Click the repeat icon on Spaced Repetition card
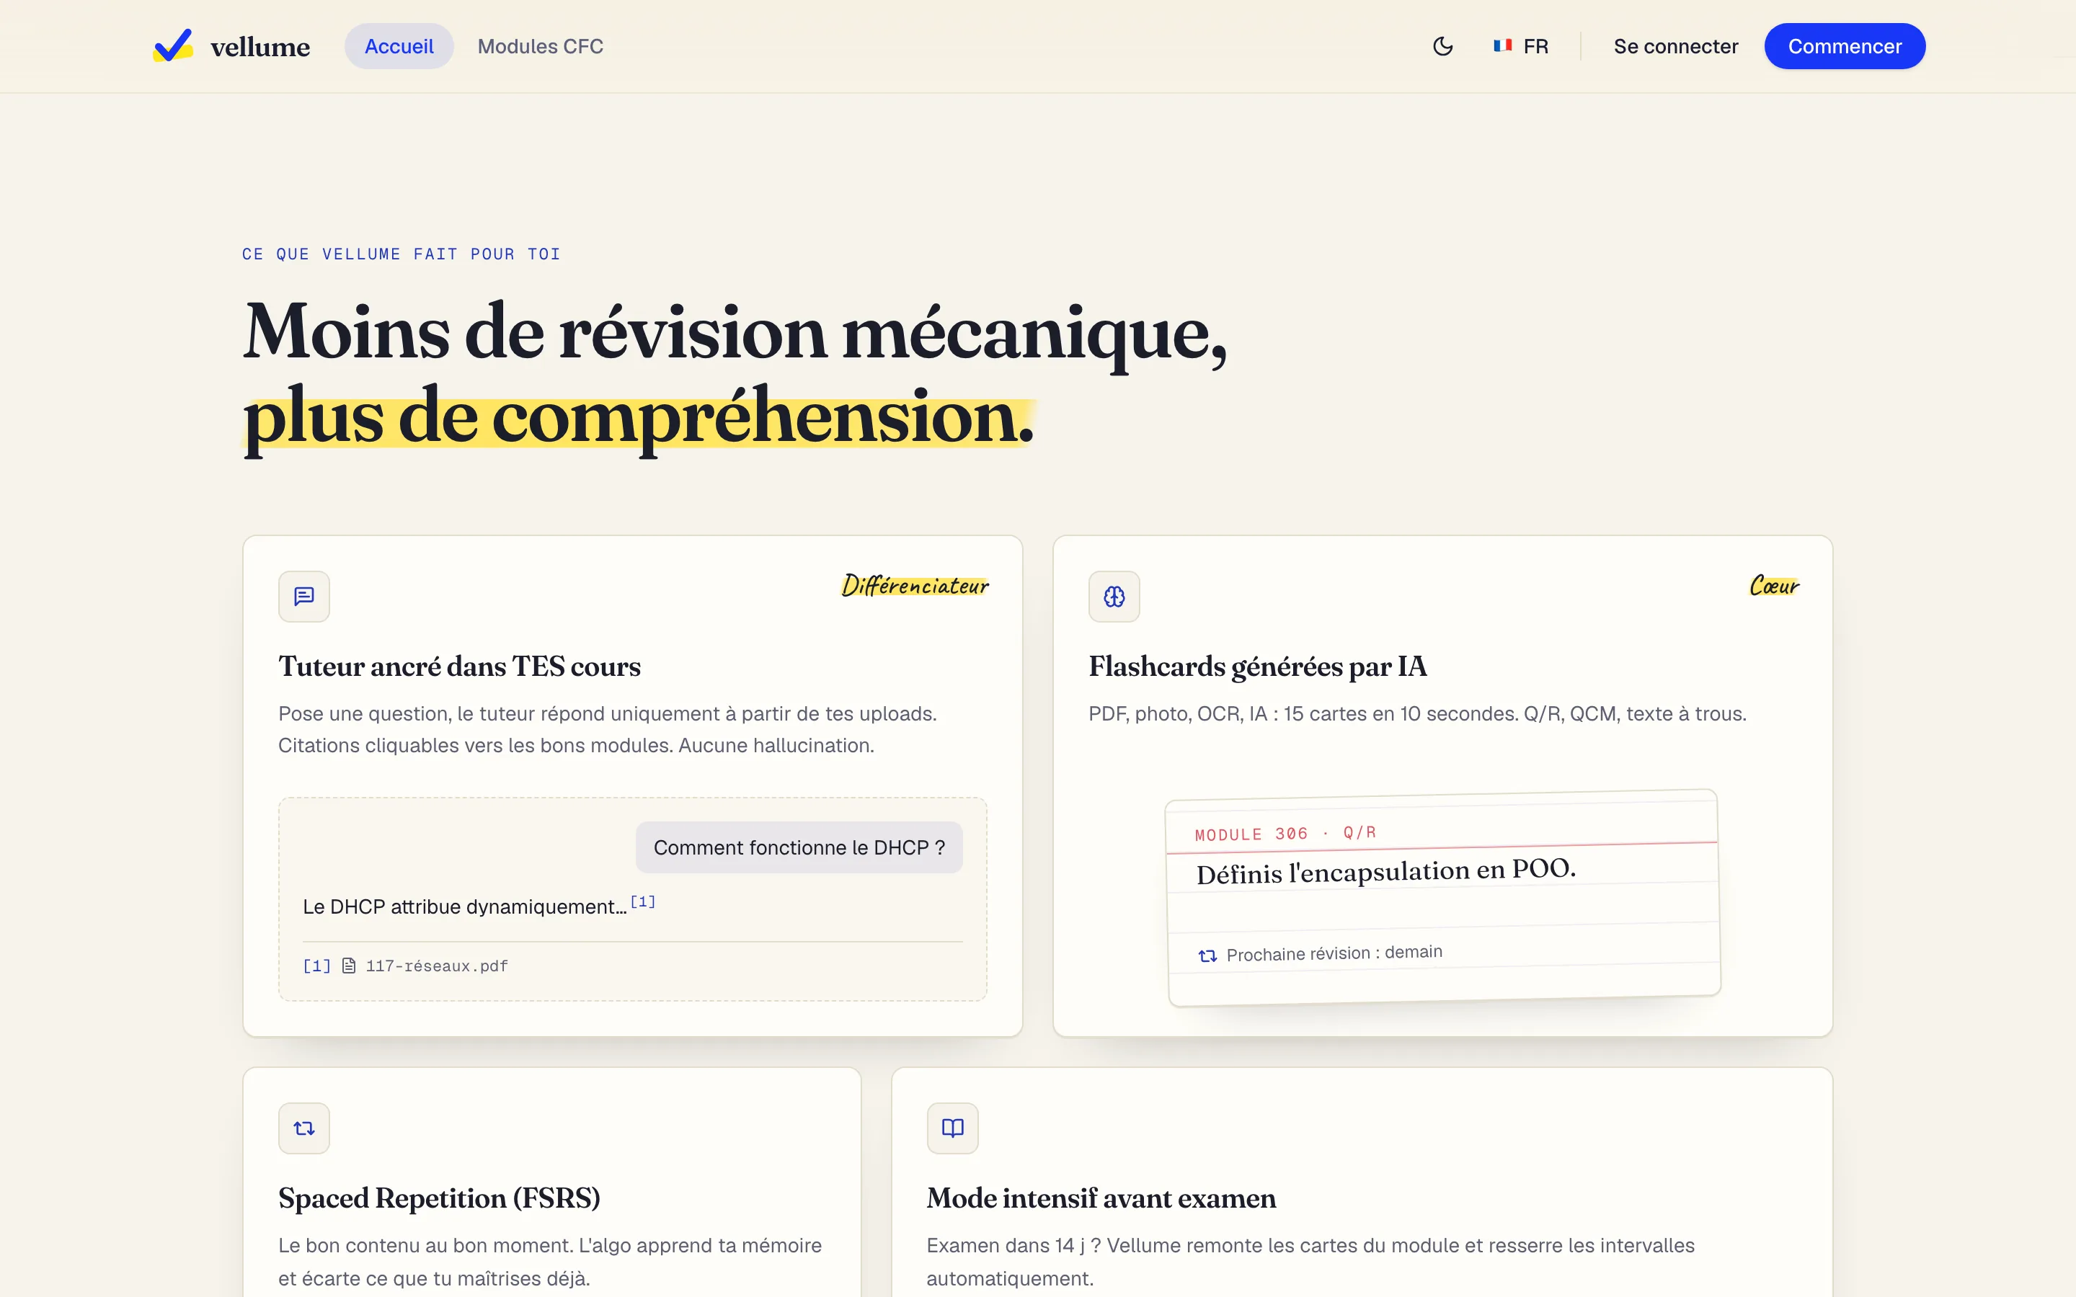The width and height of the screenshot is (2076, 1297). point(303,1128)
